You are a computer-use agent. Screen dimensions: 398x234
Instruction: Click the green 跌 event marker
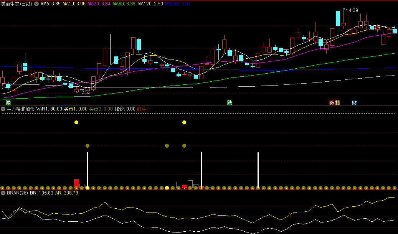pyautogui.click(x=229, y=102)
